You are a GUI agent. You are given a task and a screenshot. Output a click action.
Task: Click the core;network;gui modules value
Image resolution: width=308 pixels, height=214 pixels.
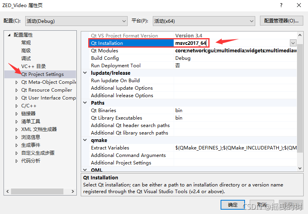pos(236,51)
